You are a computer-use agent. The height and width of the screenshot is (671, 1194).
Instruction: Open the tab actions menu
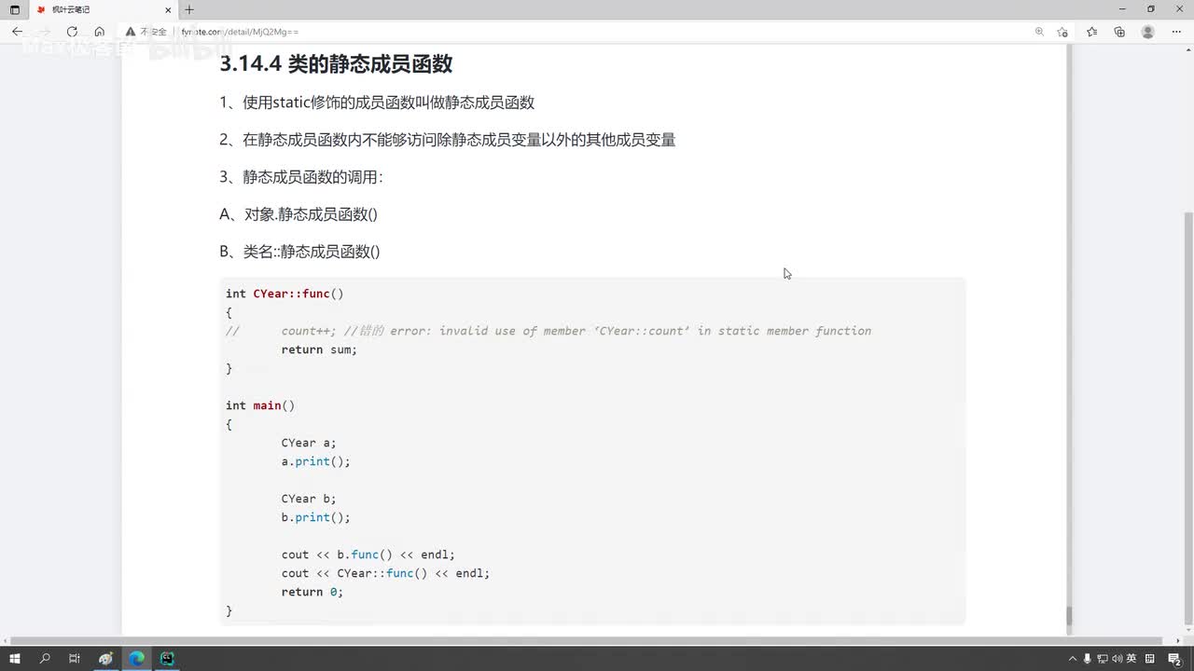[x=14, y=9]
